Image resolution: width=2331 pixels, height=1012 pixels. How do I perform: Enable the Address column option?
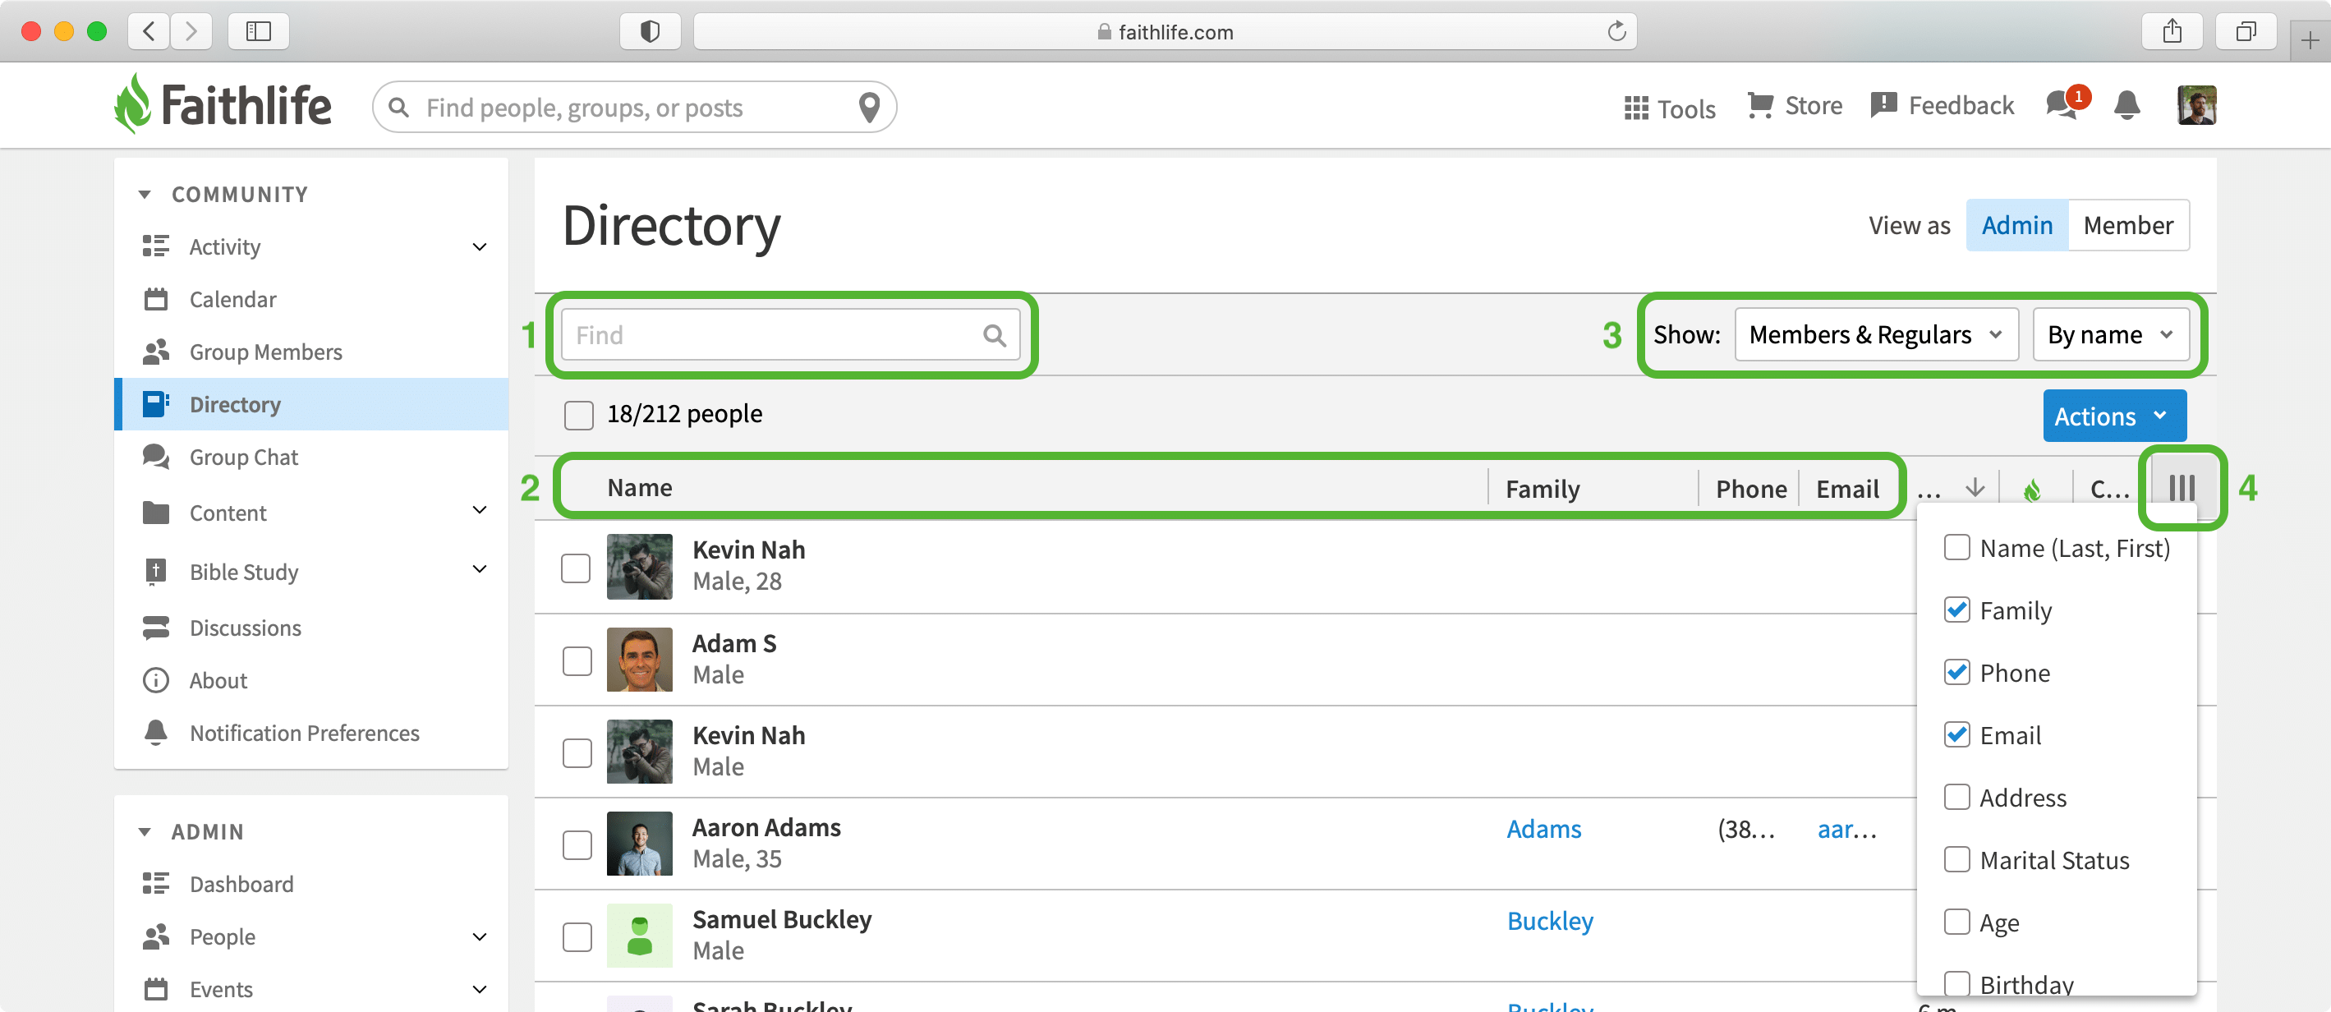click(1956, 798)
